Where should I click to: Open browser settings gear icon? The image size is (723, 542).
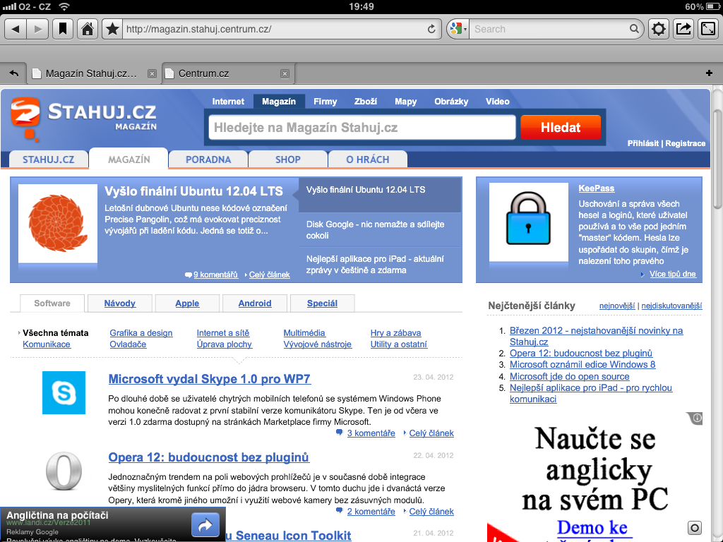[659, 29]
